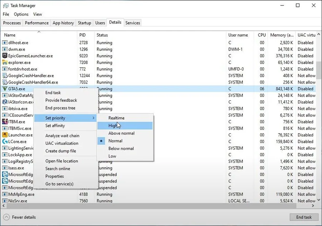The height and width of the screenshot is (226, 322).
Task: Click the End task button at bottom
Action: pyautogui.click(x=304, y=217)
